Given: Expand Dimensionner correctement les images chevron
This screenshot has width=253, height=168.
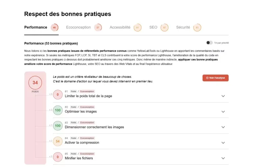Looking at the screenshot, I should click(223, 127).
